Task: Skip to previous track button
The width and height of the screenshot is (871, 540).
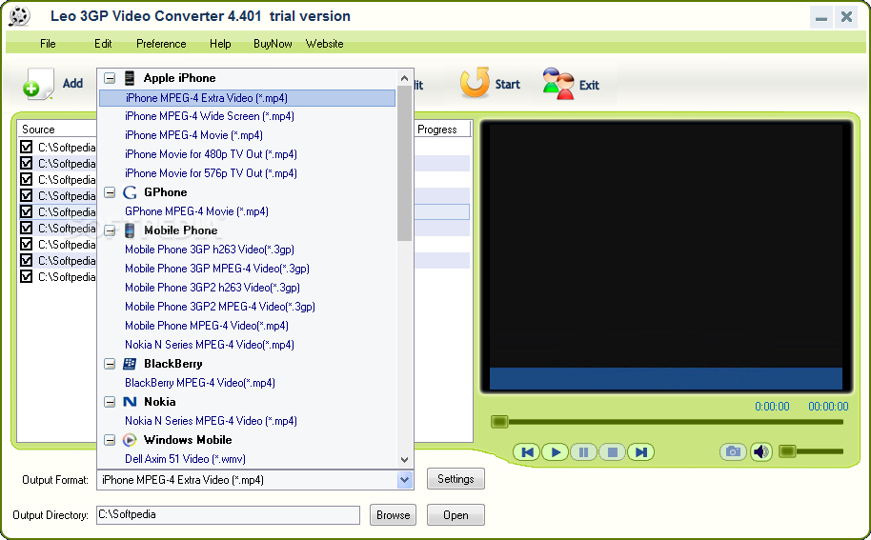Action: point(527,452)
